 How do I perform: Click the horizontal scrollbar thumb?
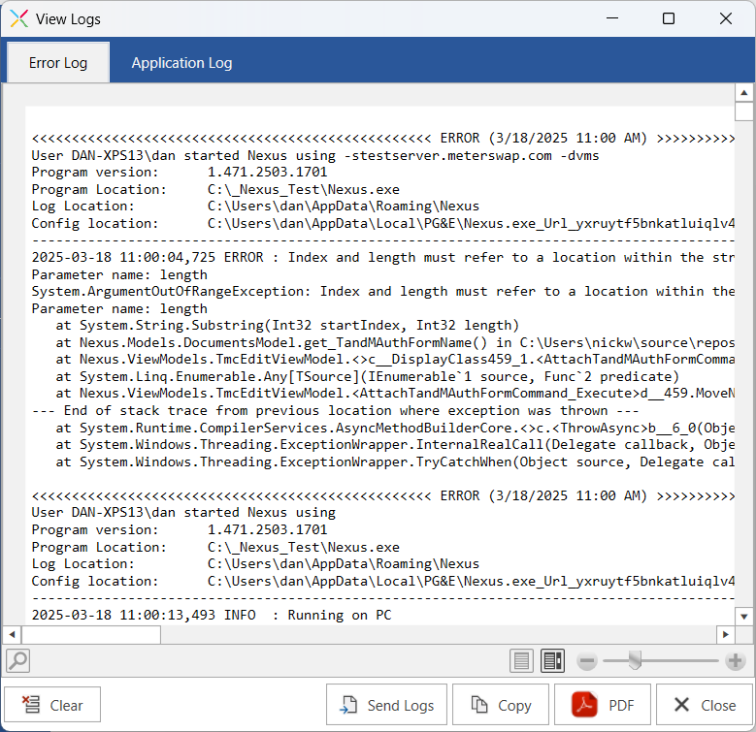pyautogui.click(x=91, y=635)
